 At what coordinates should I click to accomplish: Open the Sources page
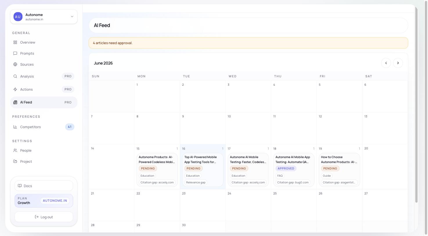tap(44, 65)
